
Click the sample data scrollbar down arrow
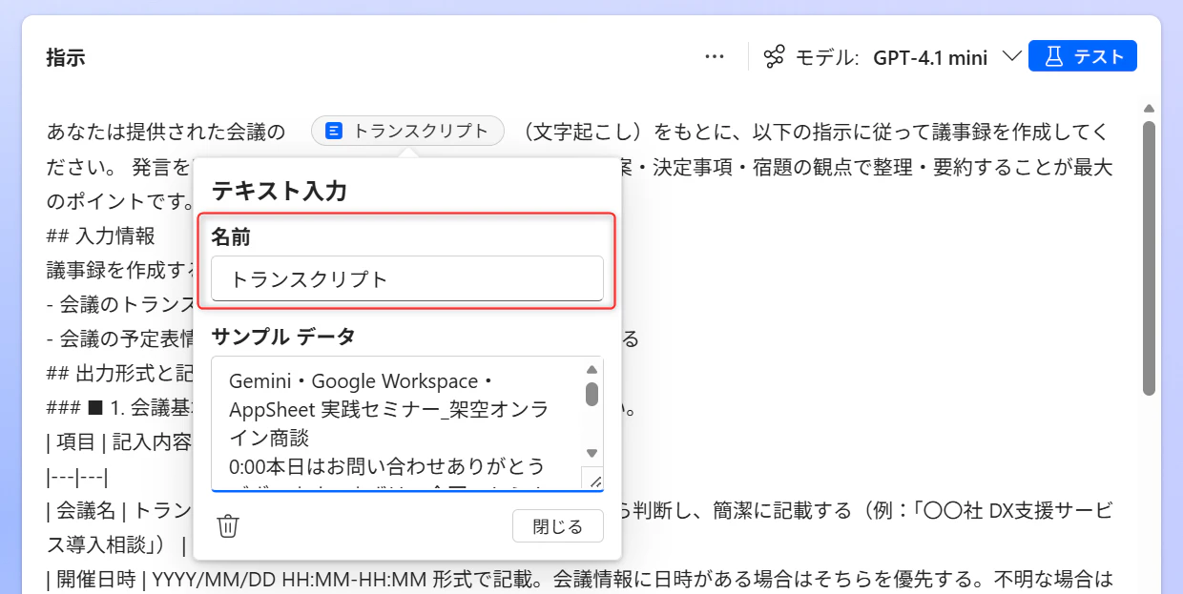click(591, 453)
